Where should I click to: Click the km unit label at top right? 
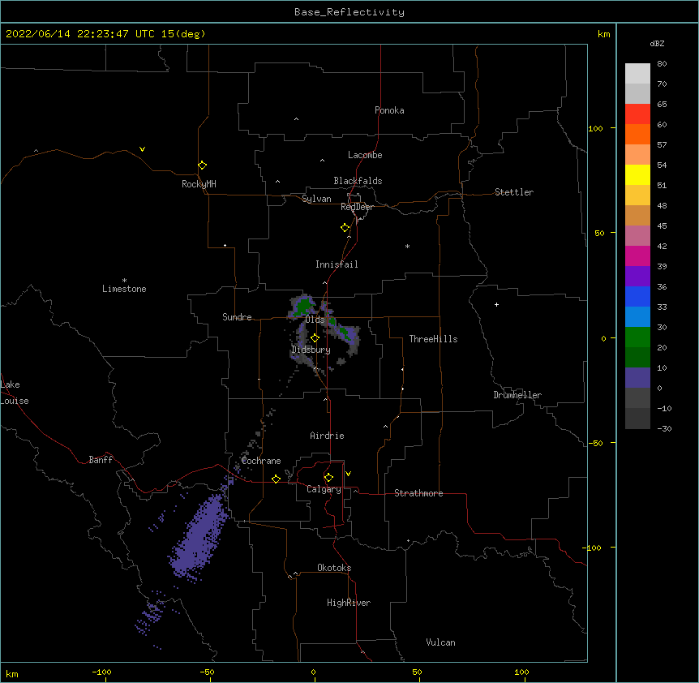[x=604, y=34]
